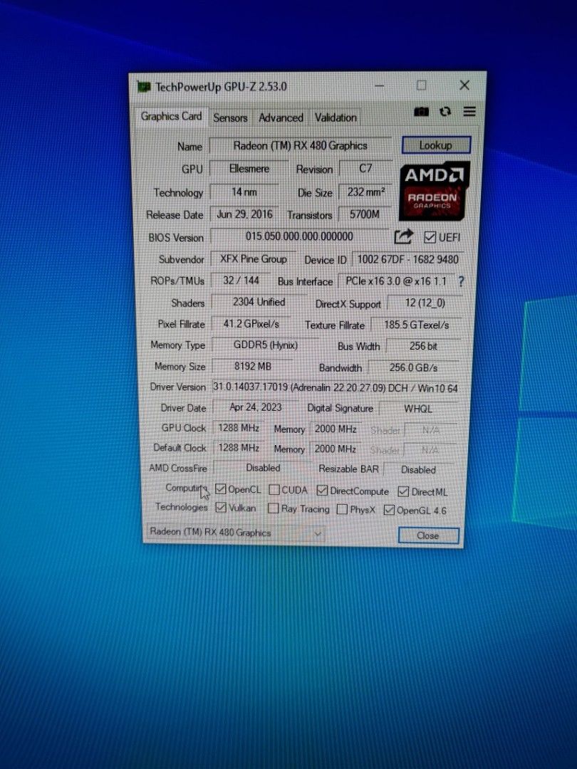Click the Memory Size value 8192 MB
Image resolution: width=577 pixels, height=769 pixels.
click(253, 367)
